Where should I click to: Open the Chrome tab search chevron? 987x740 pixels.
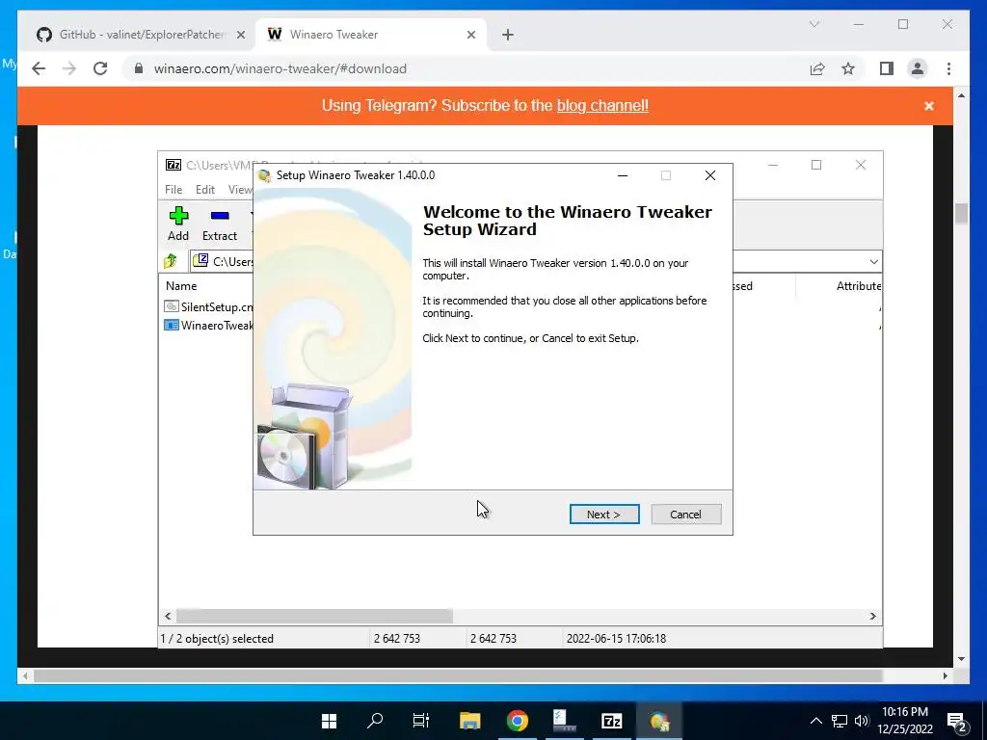pos(814,24)
